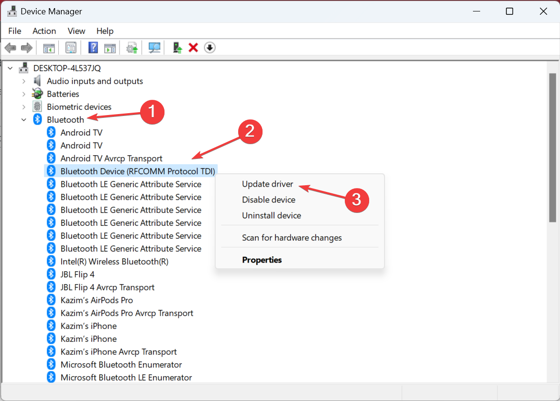Click Bluetooth icon beside Intel(R) Wireless Bluetooth(R)

coord(51,261)
